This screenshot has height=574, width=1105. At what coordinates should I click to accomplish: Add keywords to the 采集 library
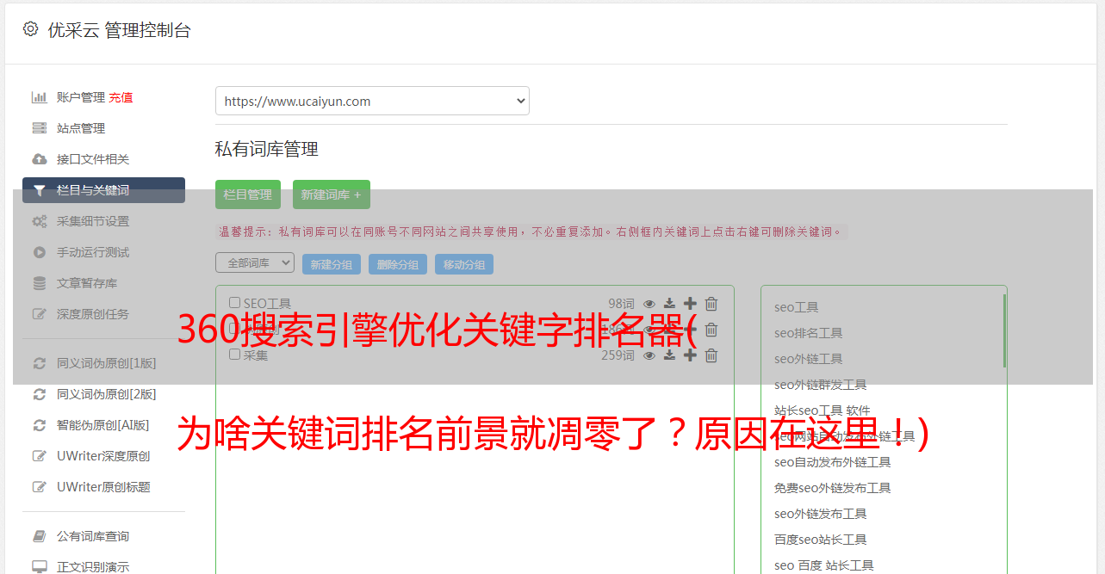(690, 355)
